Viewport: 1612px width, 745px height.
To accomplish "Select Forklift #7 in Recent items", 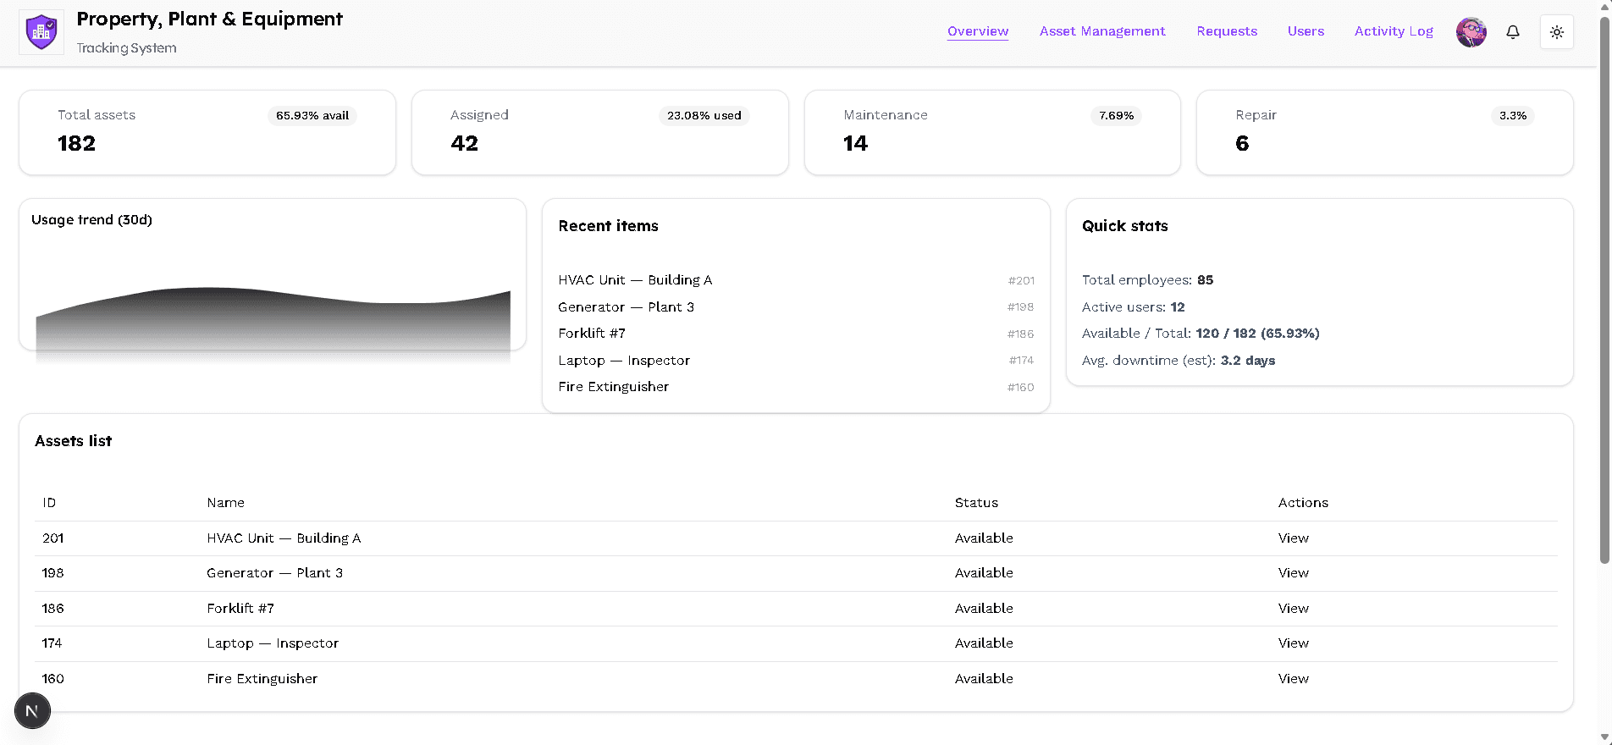I will 592,334.
